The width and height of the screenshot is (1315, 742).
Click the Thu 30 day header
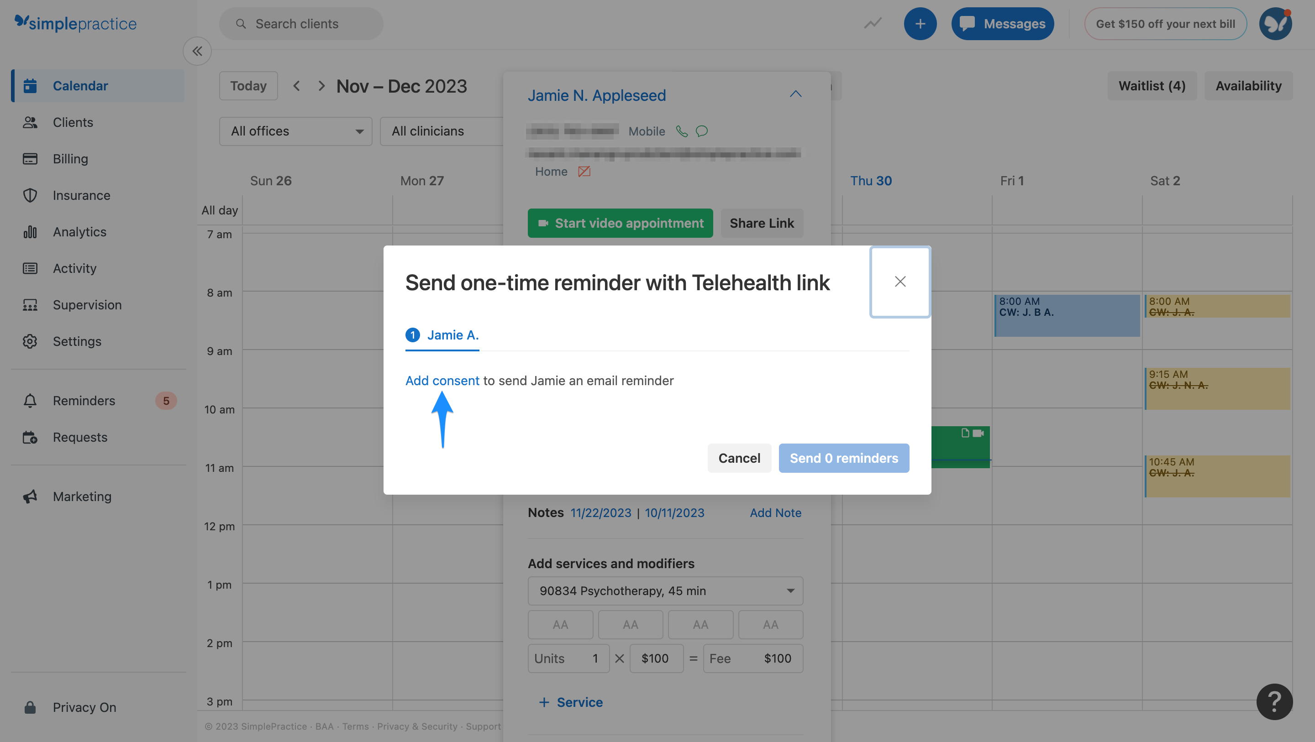click(x=870, y=181)
